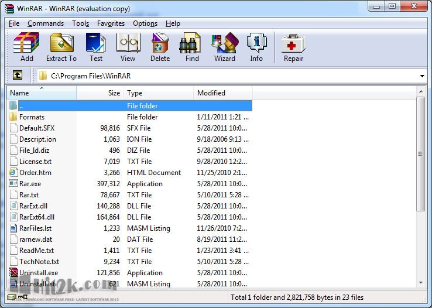Image resolution: width=432 pixels, height=308 pixels.
Task: Select the Descript.ion file name
Action: coord(37,139)
